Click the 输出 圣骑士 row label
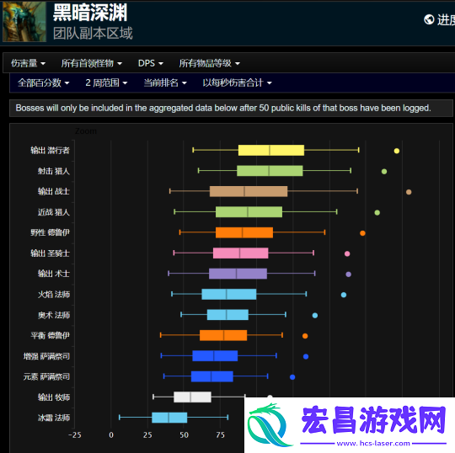 (51, 253)
